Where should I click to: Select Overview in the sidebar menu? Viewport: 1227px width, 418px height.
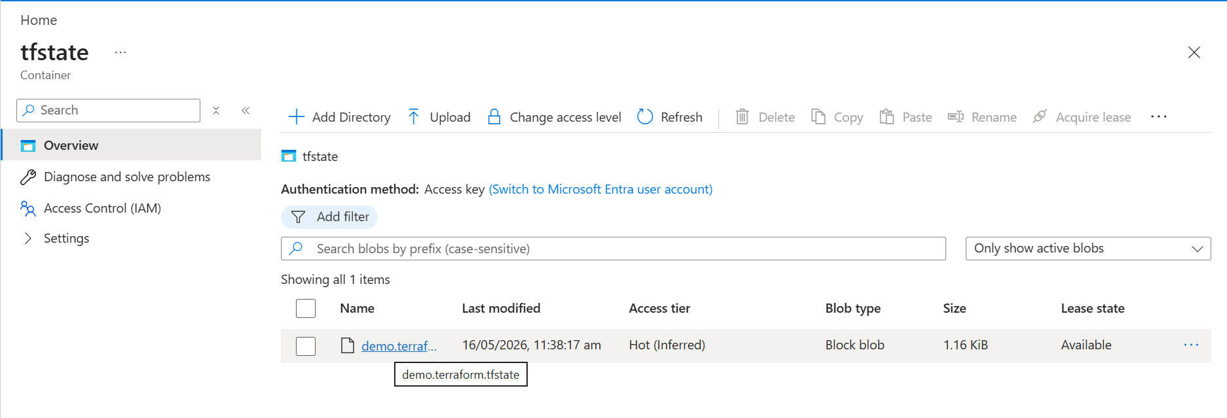tap(132, 145)
